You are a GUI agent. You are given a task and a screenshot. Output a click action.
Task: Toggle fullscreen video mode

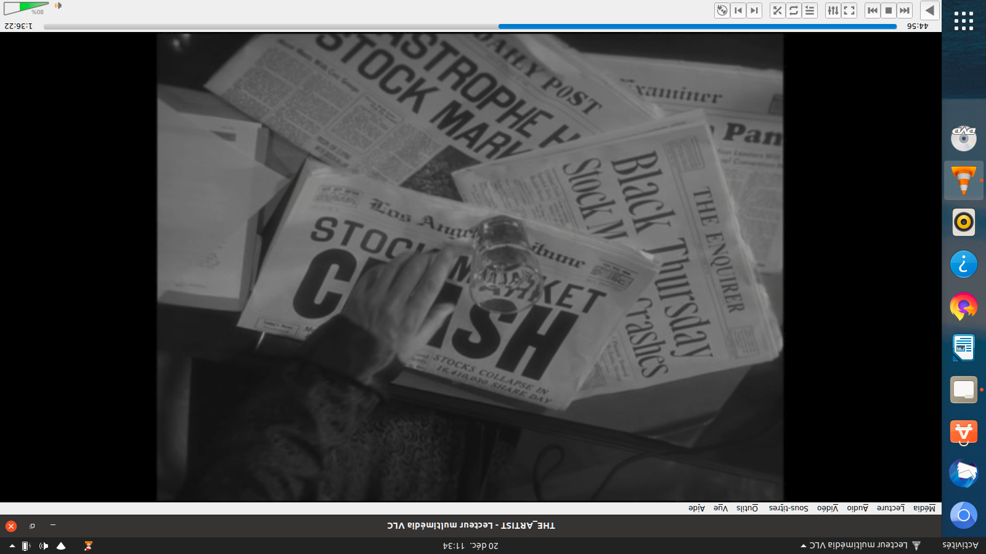pos(849,10)
